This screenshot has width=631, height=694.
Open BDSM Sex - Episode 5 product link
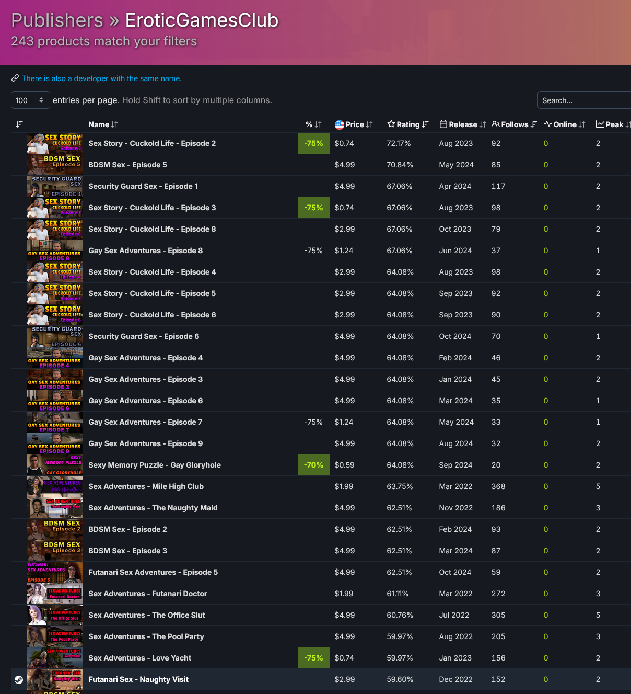[127, 165]
